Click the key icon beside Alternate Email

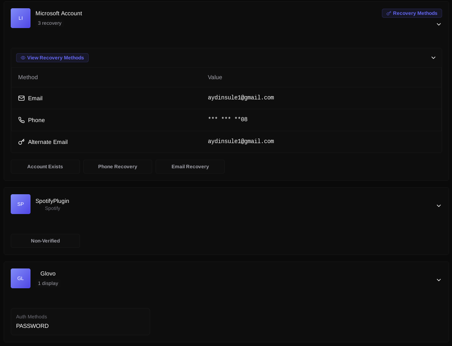pos(21,142)
